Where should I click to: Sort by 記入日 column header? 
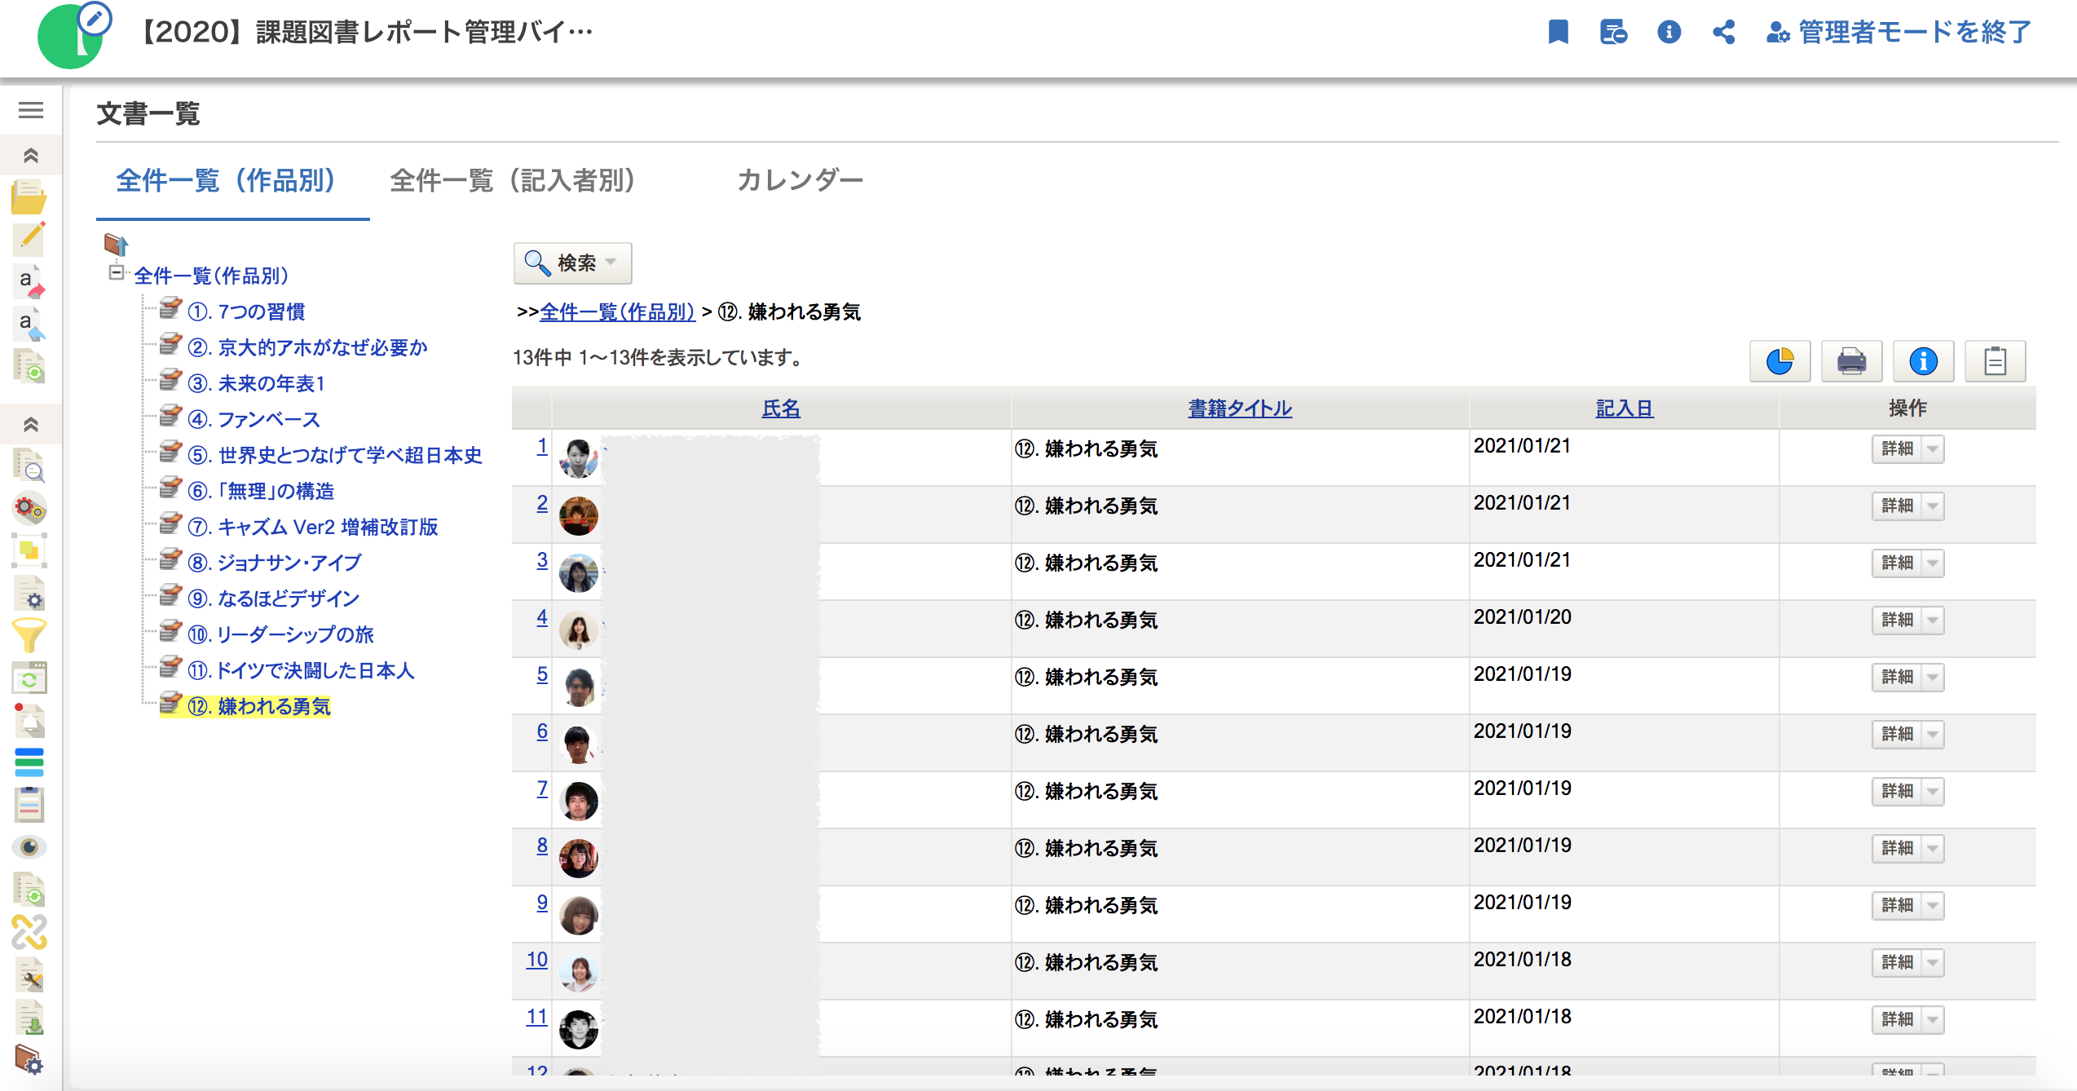[1624, 409]
